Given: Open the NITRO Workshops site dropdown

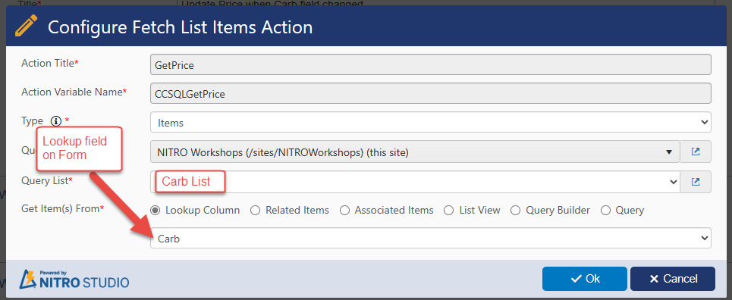Looking at the screenshot, I should (x=415, y=152).
